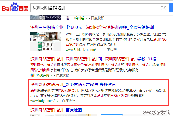Image resolution: width=173 pixels, height=116 pixels.
Task: Open the 深圳三只蜘蛛企业 result title
Action: click(x=94, y=28)
